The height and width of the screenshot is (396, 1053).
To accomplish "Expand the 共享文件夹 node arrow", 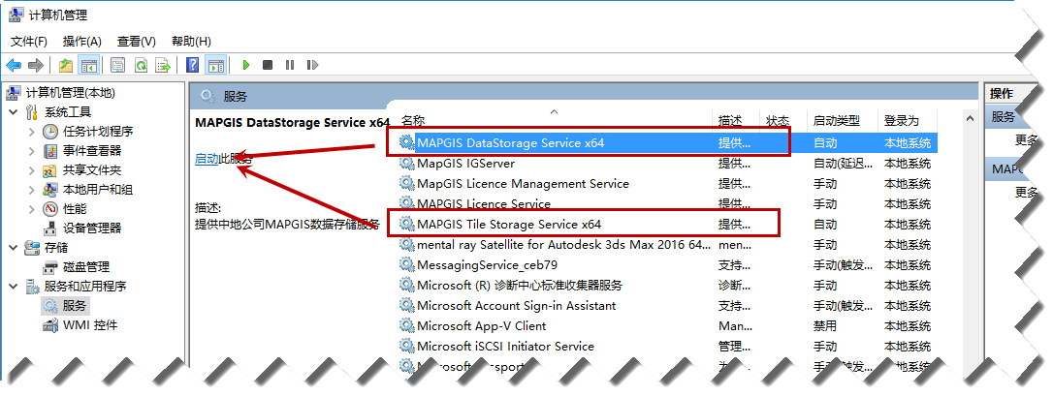I will click(32, 170).
